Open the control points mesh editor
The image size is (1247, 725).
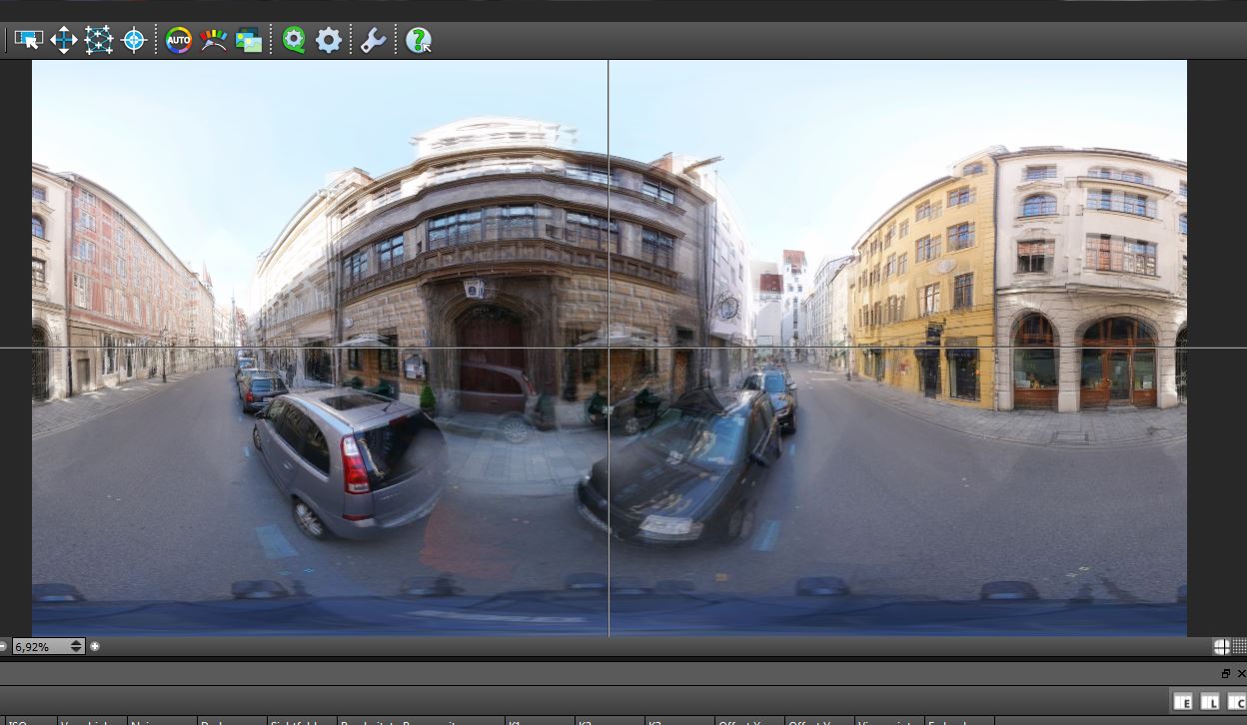pyautogui.click(x=99, y=40)
